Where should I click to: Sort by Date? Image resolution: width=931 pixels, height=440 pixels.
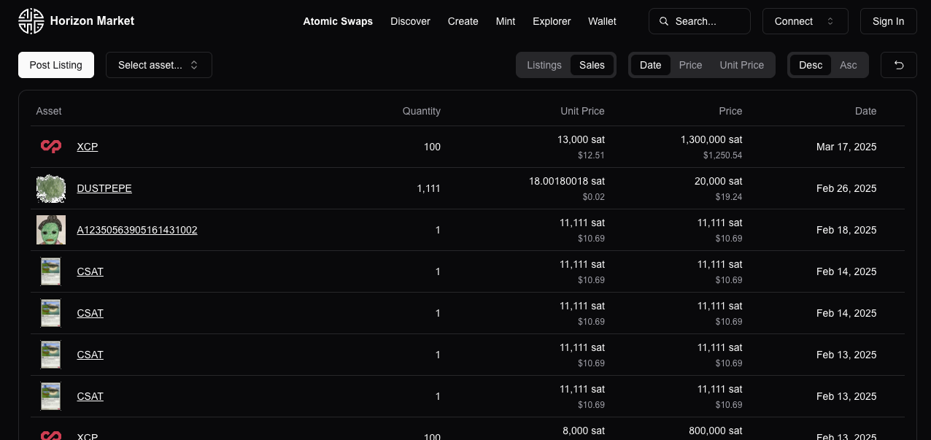(650, 65)
